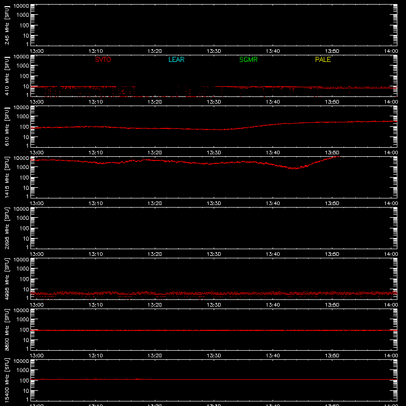Screen dimensions: 406x406
Task: Click 13:30 label under 245 MHz panel
Action: click(x=214, y=51)
